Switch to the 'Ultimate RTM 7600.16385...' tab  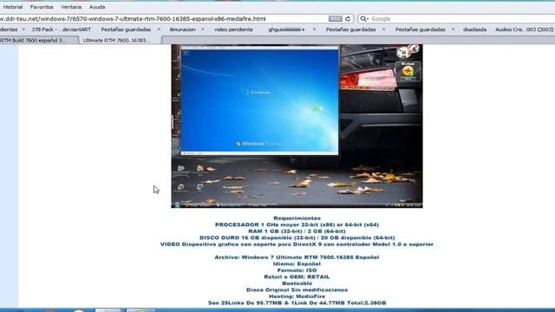coord(121,41)
